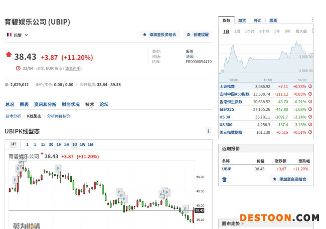Image resolution: width=326 pixels, height=229 pixels.
Task: Click the star Add to Portfolio button
Action: click(160, 35)
